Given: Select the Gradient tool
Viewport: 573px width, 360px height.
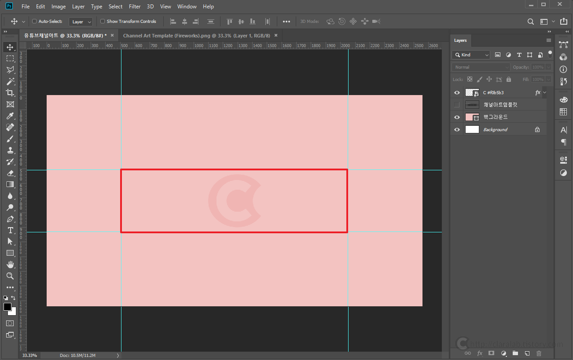Looking at the screenshot, I should click(10, 184).
